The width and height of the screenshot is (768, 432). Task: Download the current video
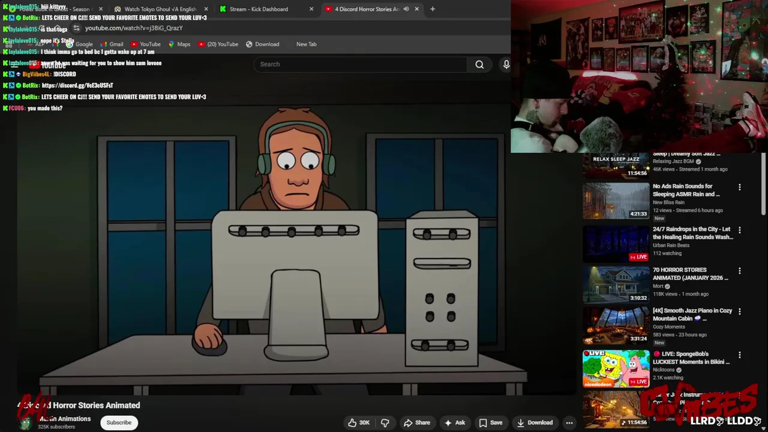click(x=535, y=422)
